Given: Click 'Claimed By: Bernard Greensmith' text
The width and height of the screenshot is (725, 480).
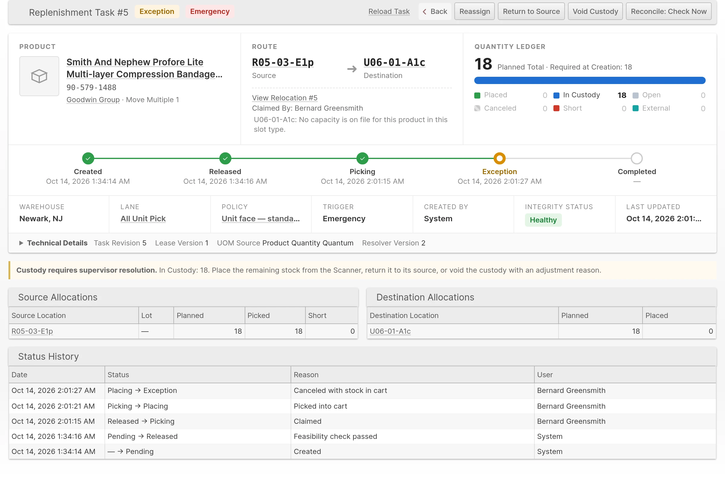Looking at the screenshot, I should [308, 109].
